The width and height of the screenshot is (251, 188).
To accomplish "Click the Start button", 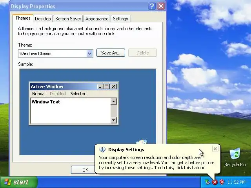I will (19, 182).
